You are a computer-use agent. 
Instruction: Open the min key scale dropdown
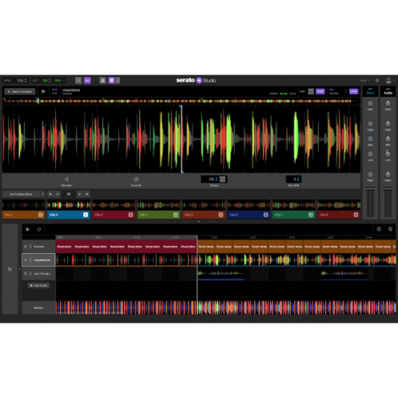click(x=60, y=80)
